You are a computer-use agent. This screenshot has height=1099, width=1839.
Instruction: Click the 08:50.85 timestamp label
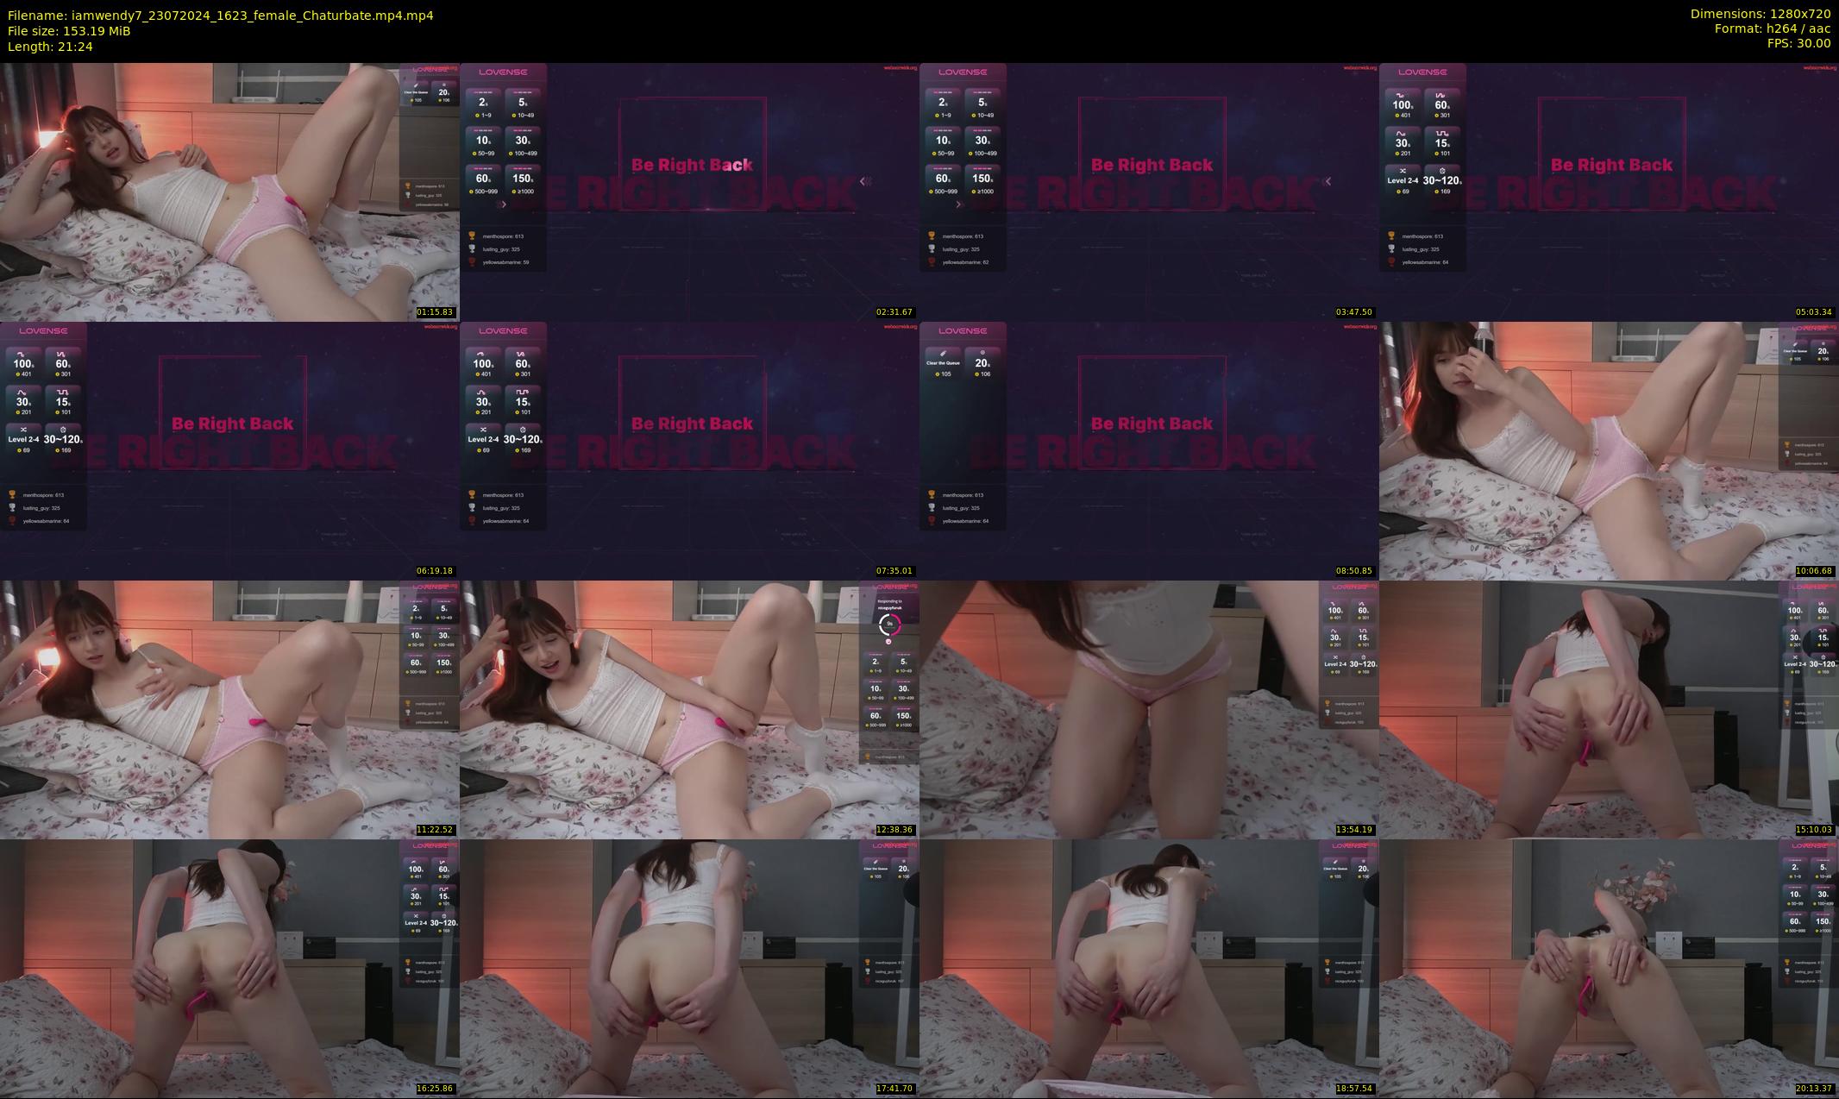point(1353,571)
